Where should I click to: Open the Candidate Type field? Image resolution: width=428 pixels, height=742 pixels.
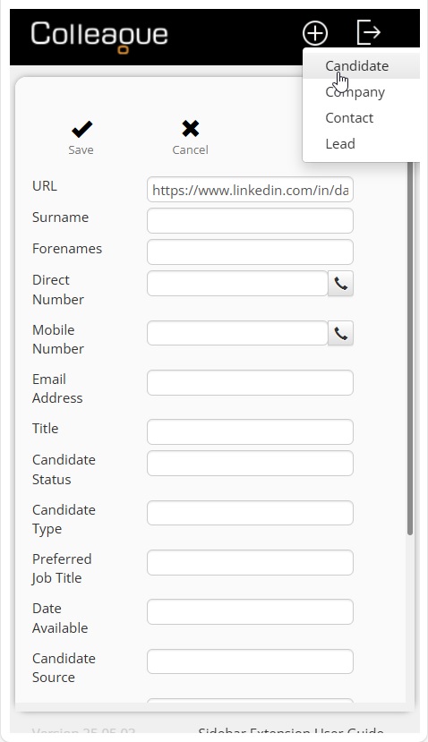250,513
